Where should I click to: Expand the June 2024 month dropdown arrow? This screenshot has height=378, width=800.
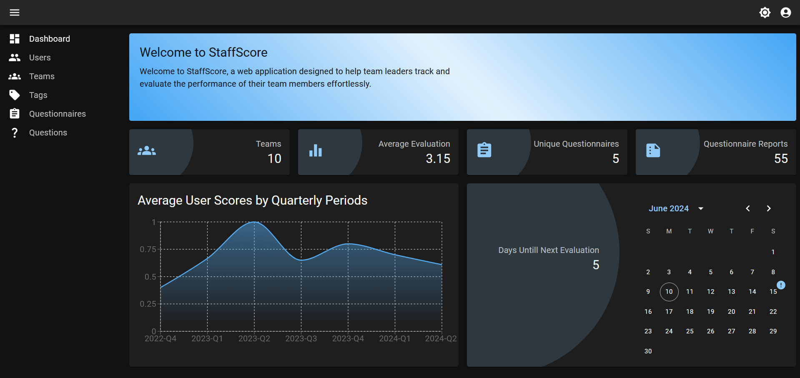[701, 208]
